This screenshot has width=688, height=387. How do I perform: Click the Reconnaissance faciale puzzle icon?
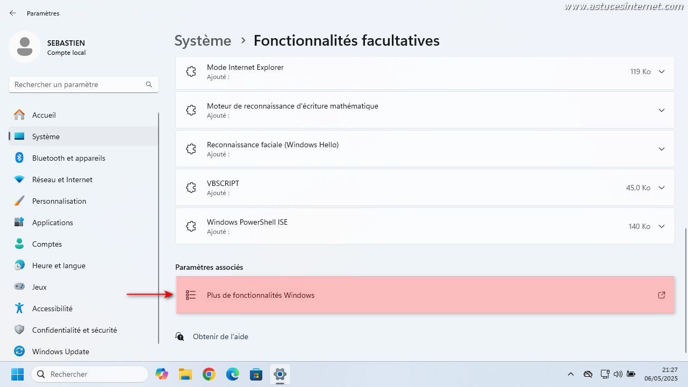191,149
